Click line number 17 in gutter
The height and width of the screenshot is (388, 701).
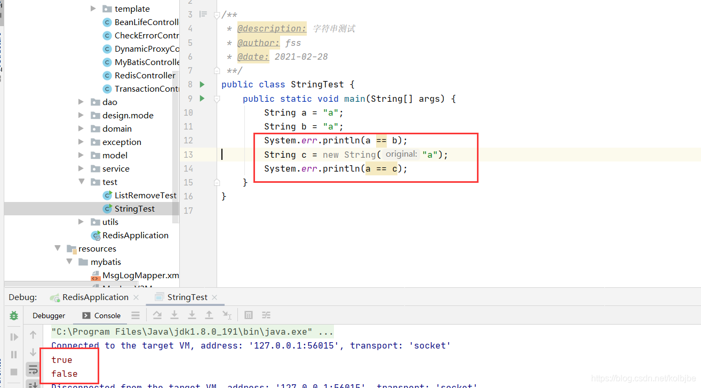(x=188, y=210)
